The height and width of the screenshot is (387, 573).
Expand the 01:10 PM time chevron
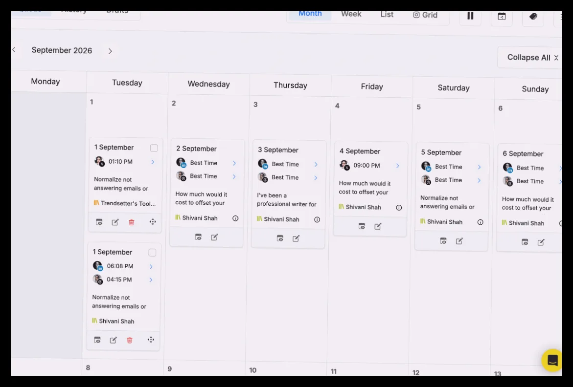[153, 162]
